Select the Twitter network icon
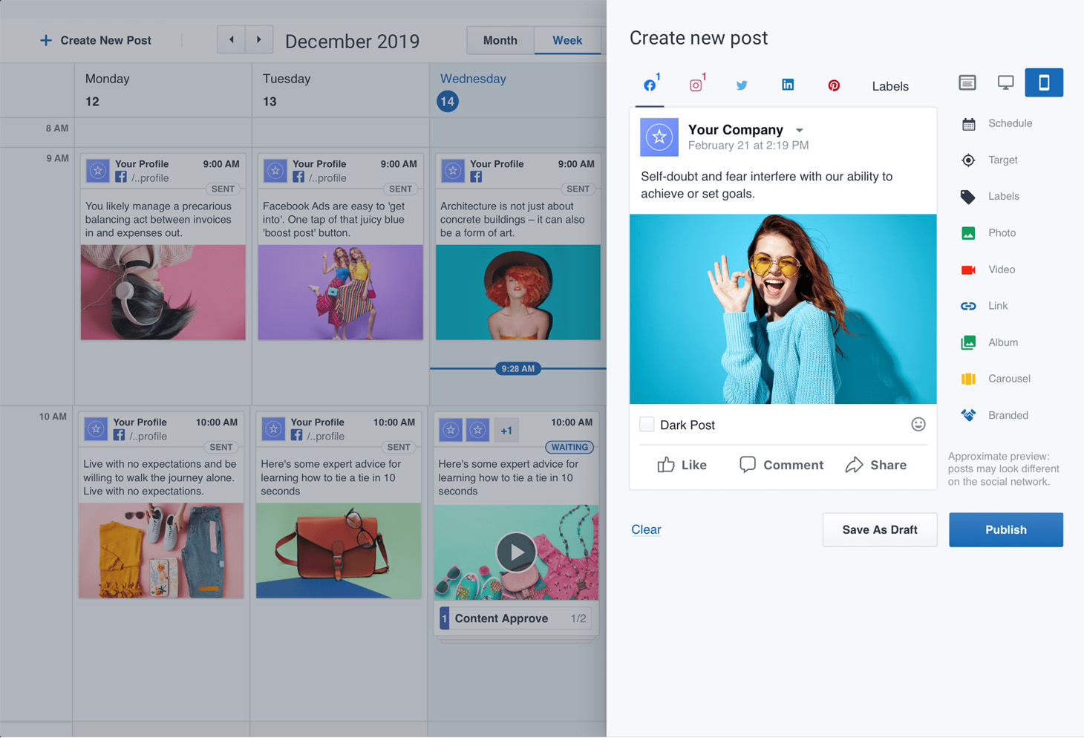Viewport: 1084px width, 738px height. click(x=742, y=85)
